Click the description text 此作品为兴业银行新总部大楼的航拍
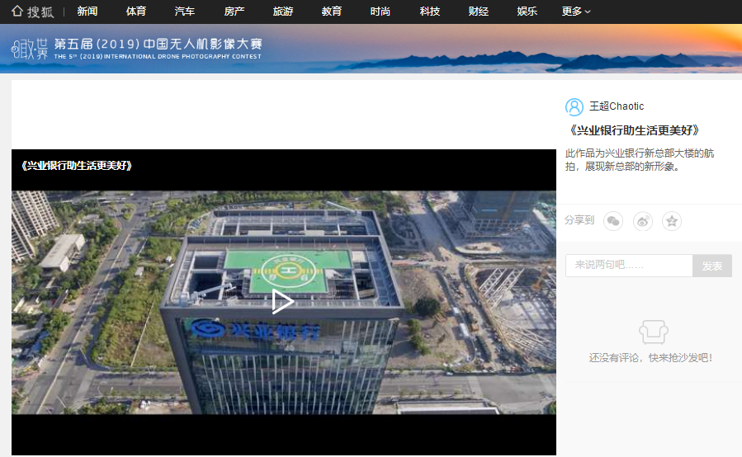Image resolution: width=742 pixels, height=457 pixels. (x=640, y=160)
